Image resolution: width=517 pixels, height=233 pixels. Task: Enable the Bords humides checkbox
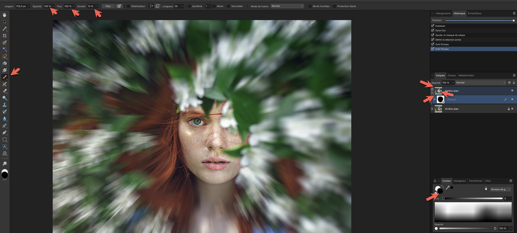click(x=310, y=6)
